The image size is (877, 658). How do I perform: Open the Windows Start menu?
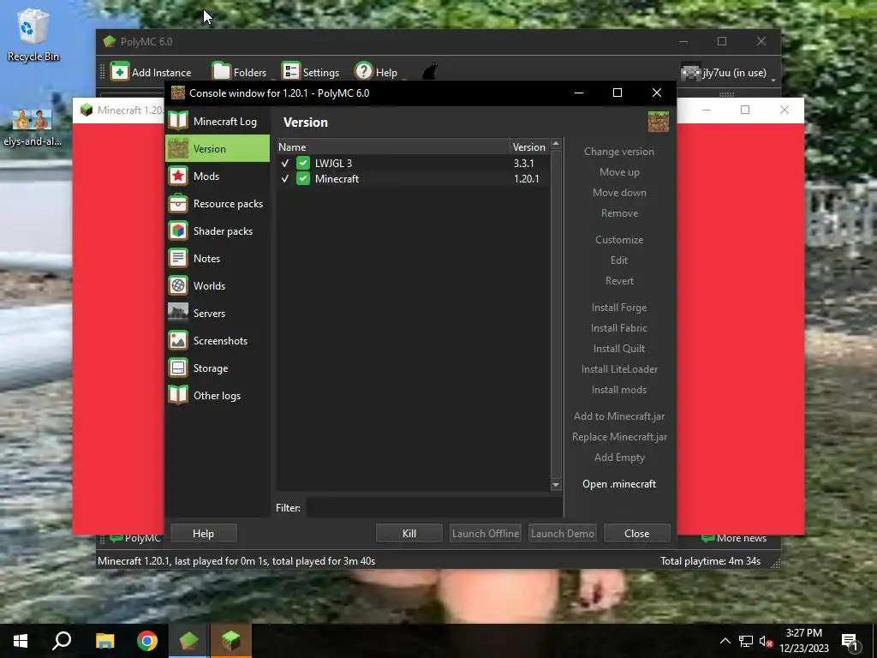(21, 641)
